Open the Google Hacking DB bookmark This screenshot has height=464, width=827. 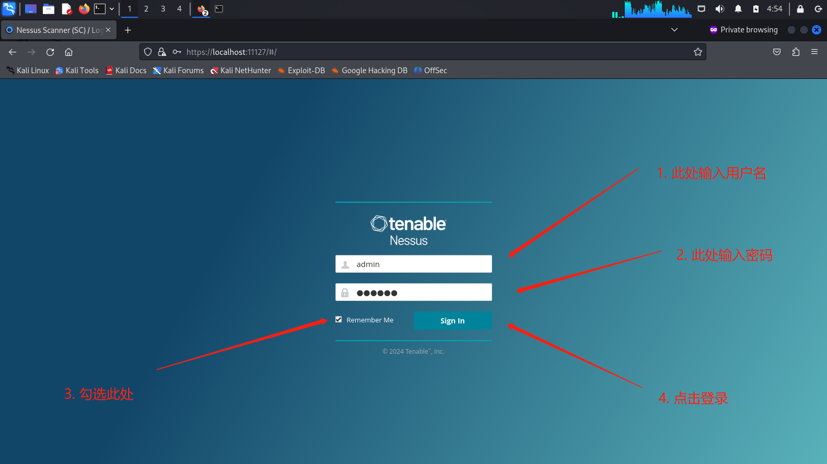tap(369, 71)
